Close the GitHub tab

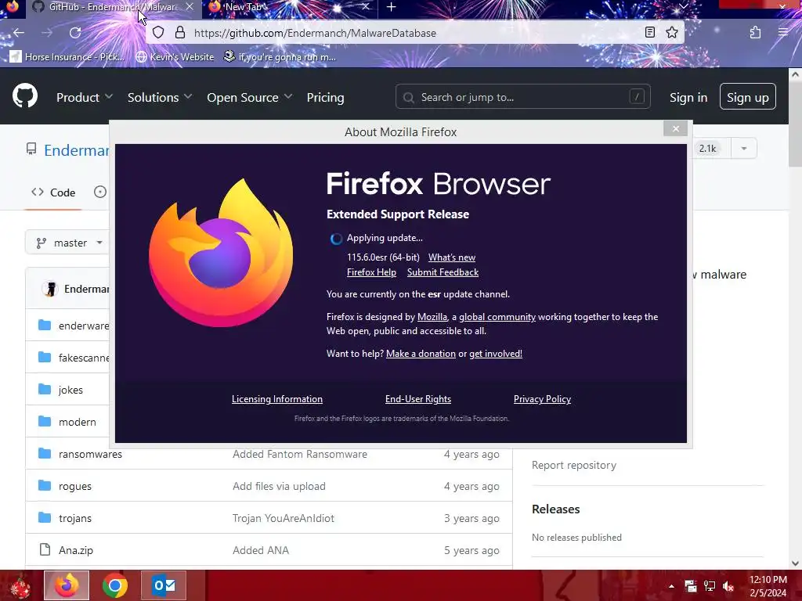[x=190, y=7]
